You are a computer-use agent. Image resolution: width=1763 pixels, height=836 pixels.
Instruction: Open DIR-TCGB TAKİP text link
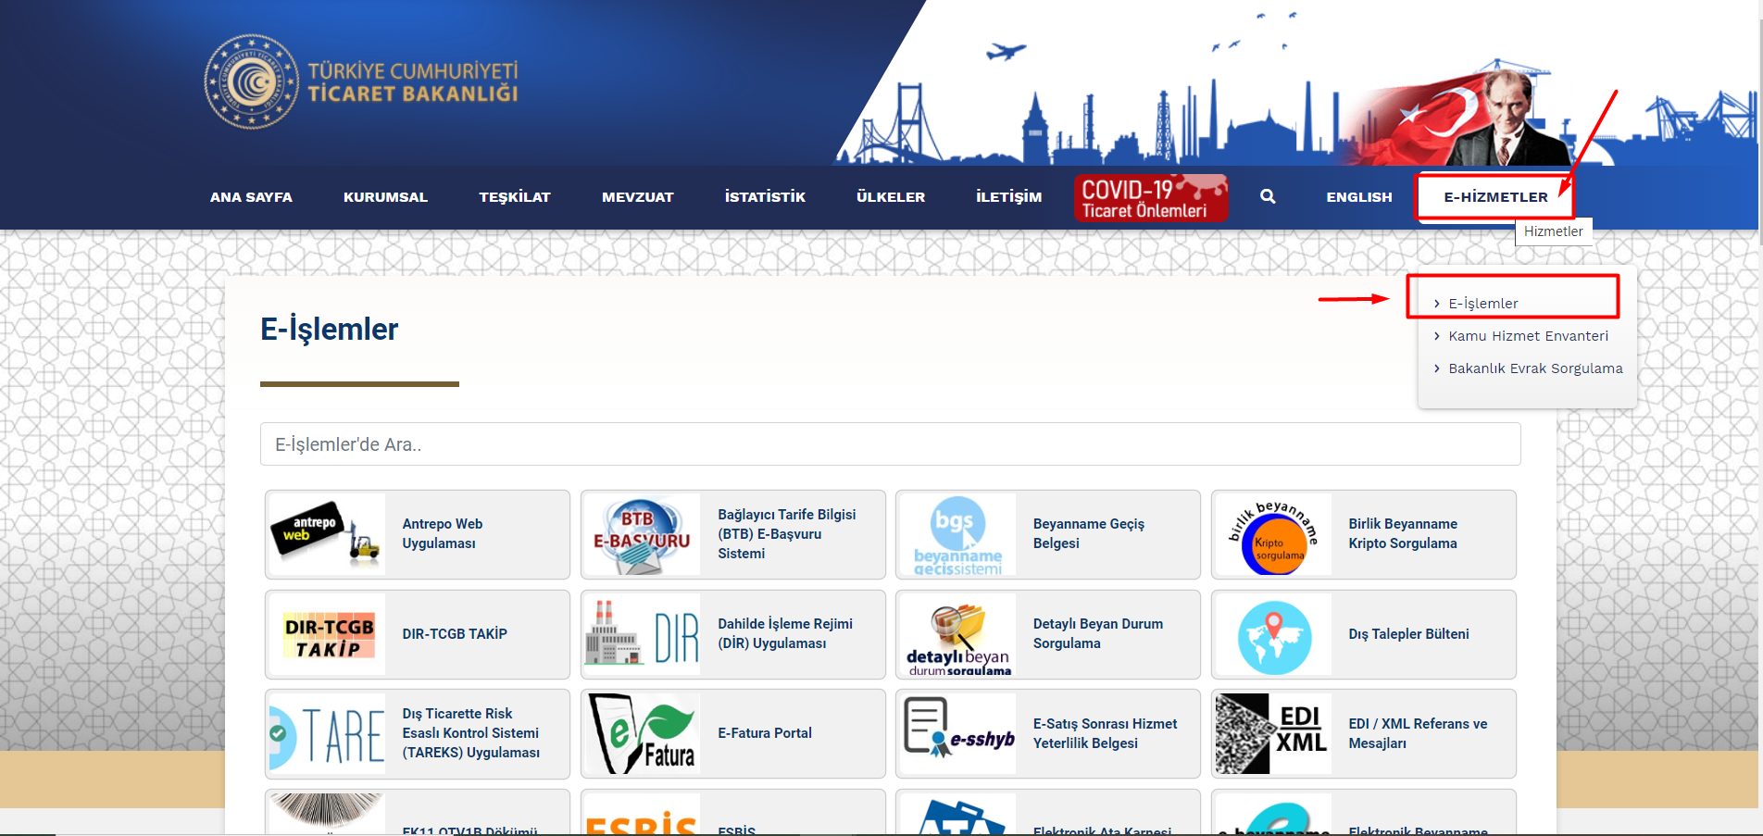[455, 634]
